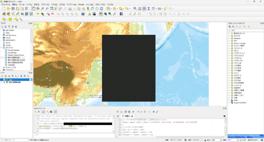
Task: Click the Zoom In magnifier tool
Action: click(43, 9)
